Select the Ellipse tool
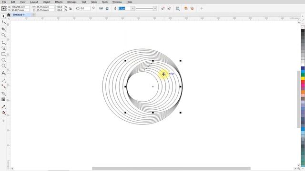 (x=3, y=60)
